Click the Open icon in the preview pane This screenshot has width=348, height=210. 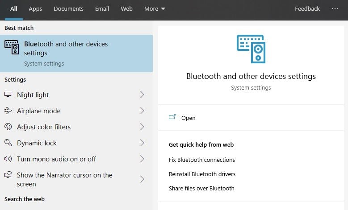coord(172,118)
